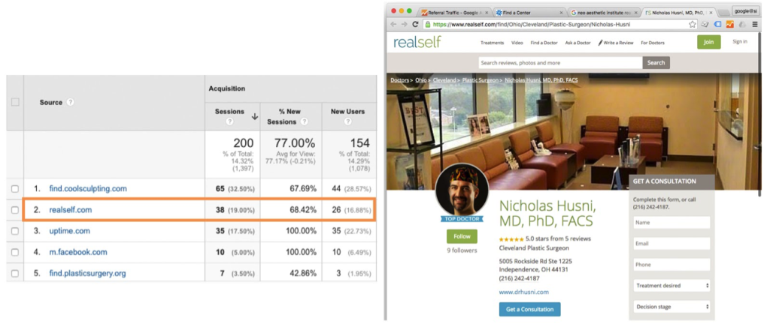Tick the realself.com row checkbox
The height and width of the screenshot is (330, 770).
pos(15,211)
